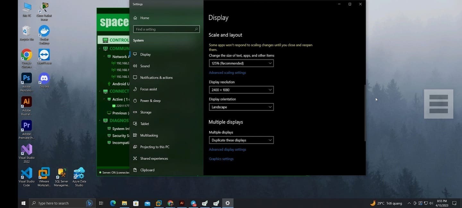Viewport: 462px width, 208px height.
Task: Select Visual Studio 2022 desktop icon
Action: point(27,153)
